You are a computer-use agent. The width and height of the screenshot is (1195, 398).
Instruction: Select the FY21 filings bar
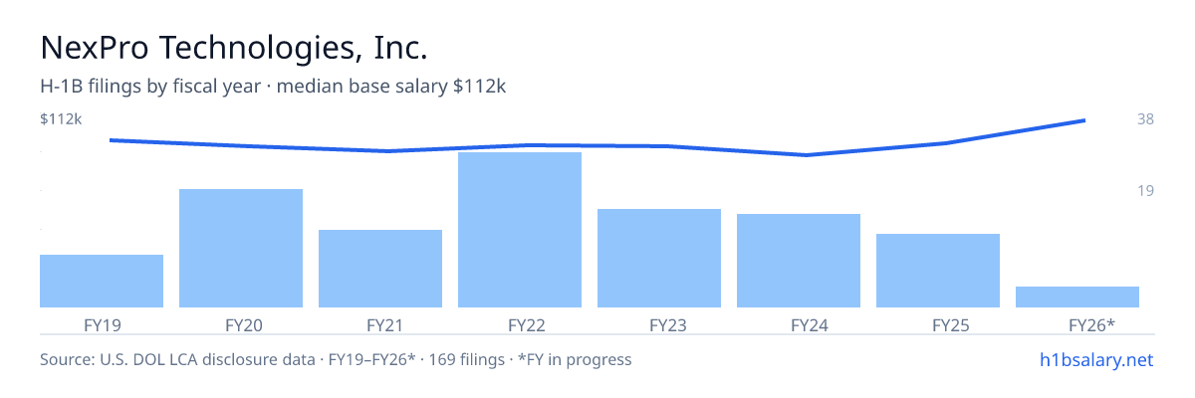[x=380, y=269]
